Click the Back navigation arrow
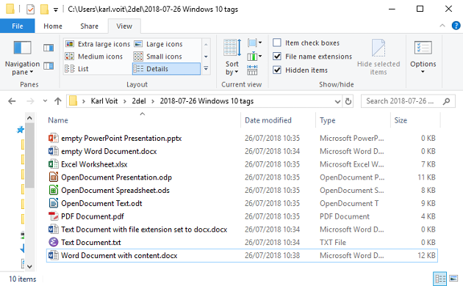The width and height of the screenshot is (463, 286). click(12, 101)
